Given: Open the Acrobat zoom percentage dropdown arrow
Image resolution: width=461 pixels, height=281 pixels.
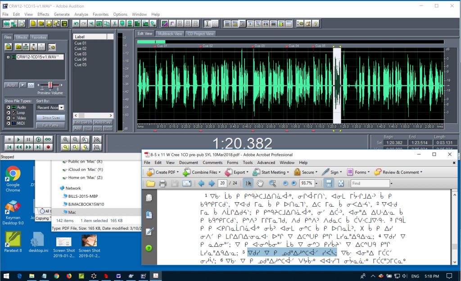Looking at the screenshot, I should click(x=316, y=183).
